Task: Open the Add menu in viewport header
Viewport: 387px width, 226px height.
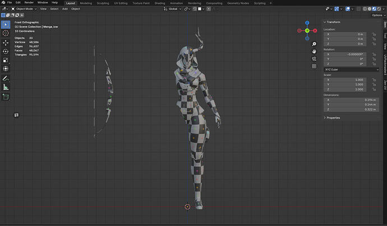Action: (65, 8)
